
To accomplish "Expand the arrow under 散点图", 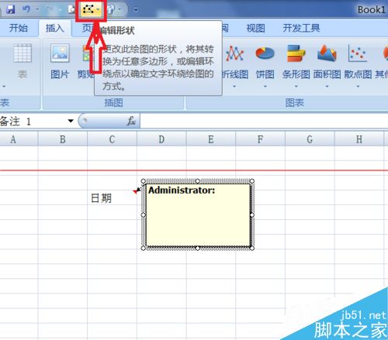I will click(358, 86).
